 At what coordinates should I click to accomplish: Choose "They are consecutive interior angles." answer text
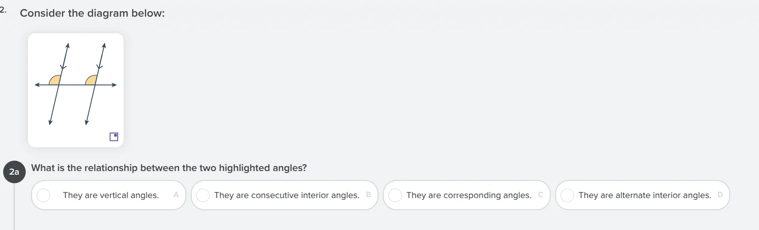pos(287,195)
